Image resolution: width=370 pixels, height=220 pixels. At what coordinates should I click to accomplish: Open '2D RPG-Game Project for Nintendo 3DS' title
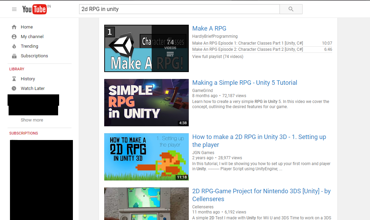[261, 195]
